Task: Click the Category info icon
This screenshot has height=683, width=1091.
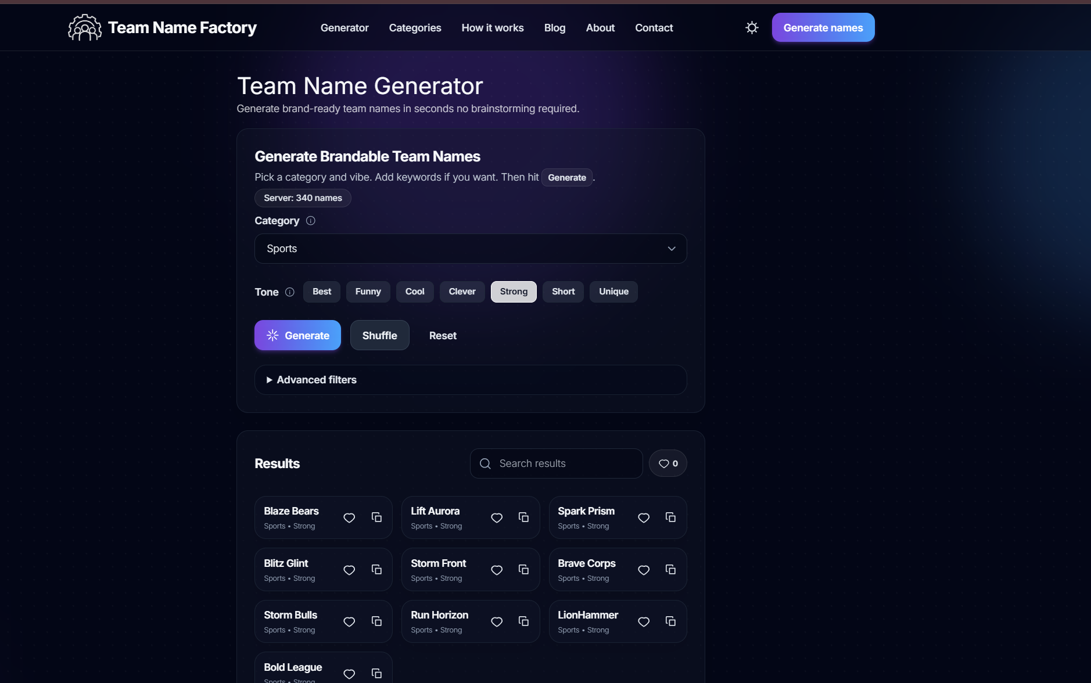Action: point(311,221)
